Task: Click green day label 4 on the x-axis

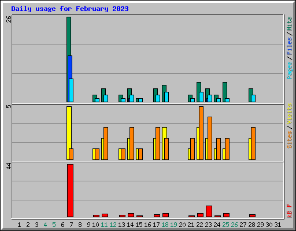Action: 45,225
